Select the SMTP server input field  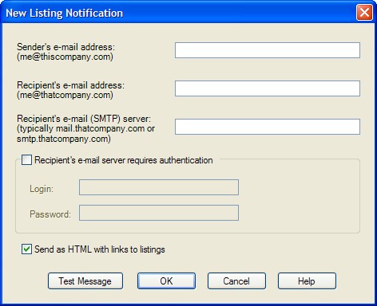(x=268, y=127)
